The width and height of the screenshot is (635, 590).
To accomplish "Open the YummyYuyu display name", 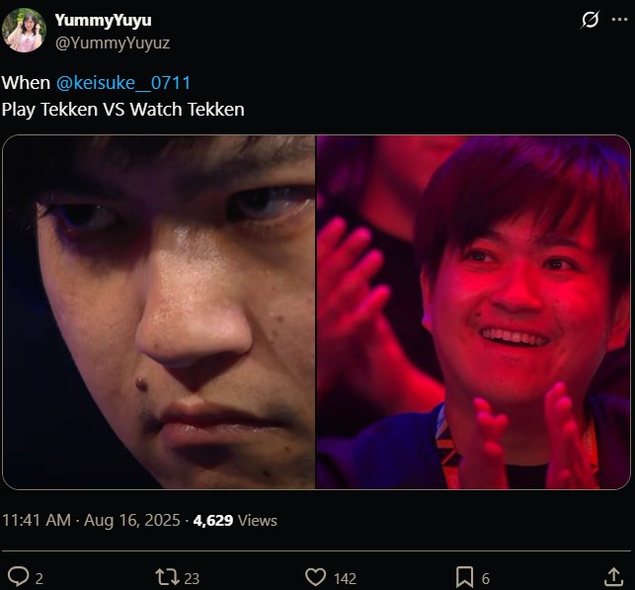I will [104, 20].
